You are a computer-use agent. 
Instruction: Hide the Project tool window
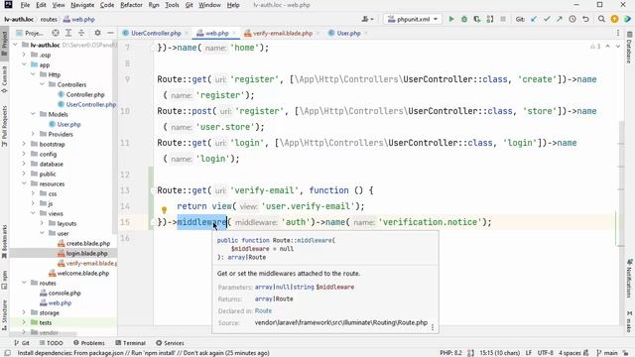110,33
